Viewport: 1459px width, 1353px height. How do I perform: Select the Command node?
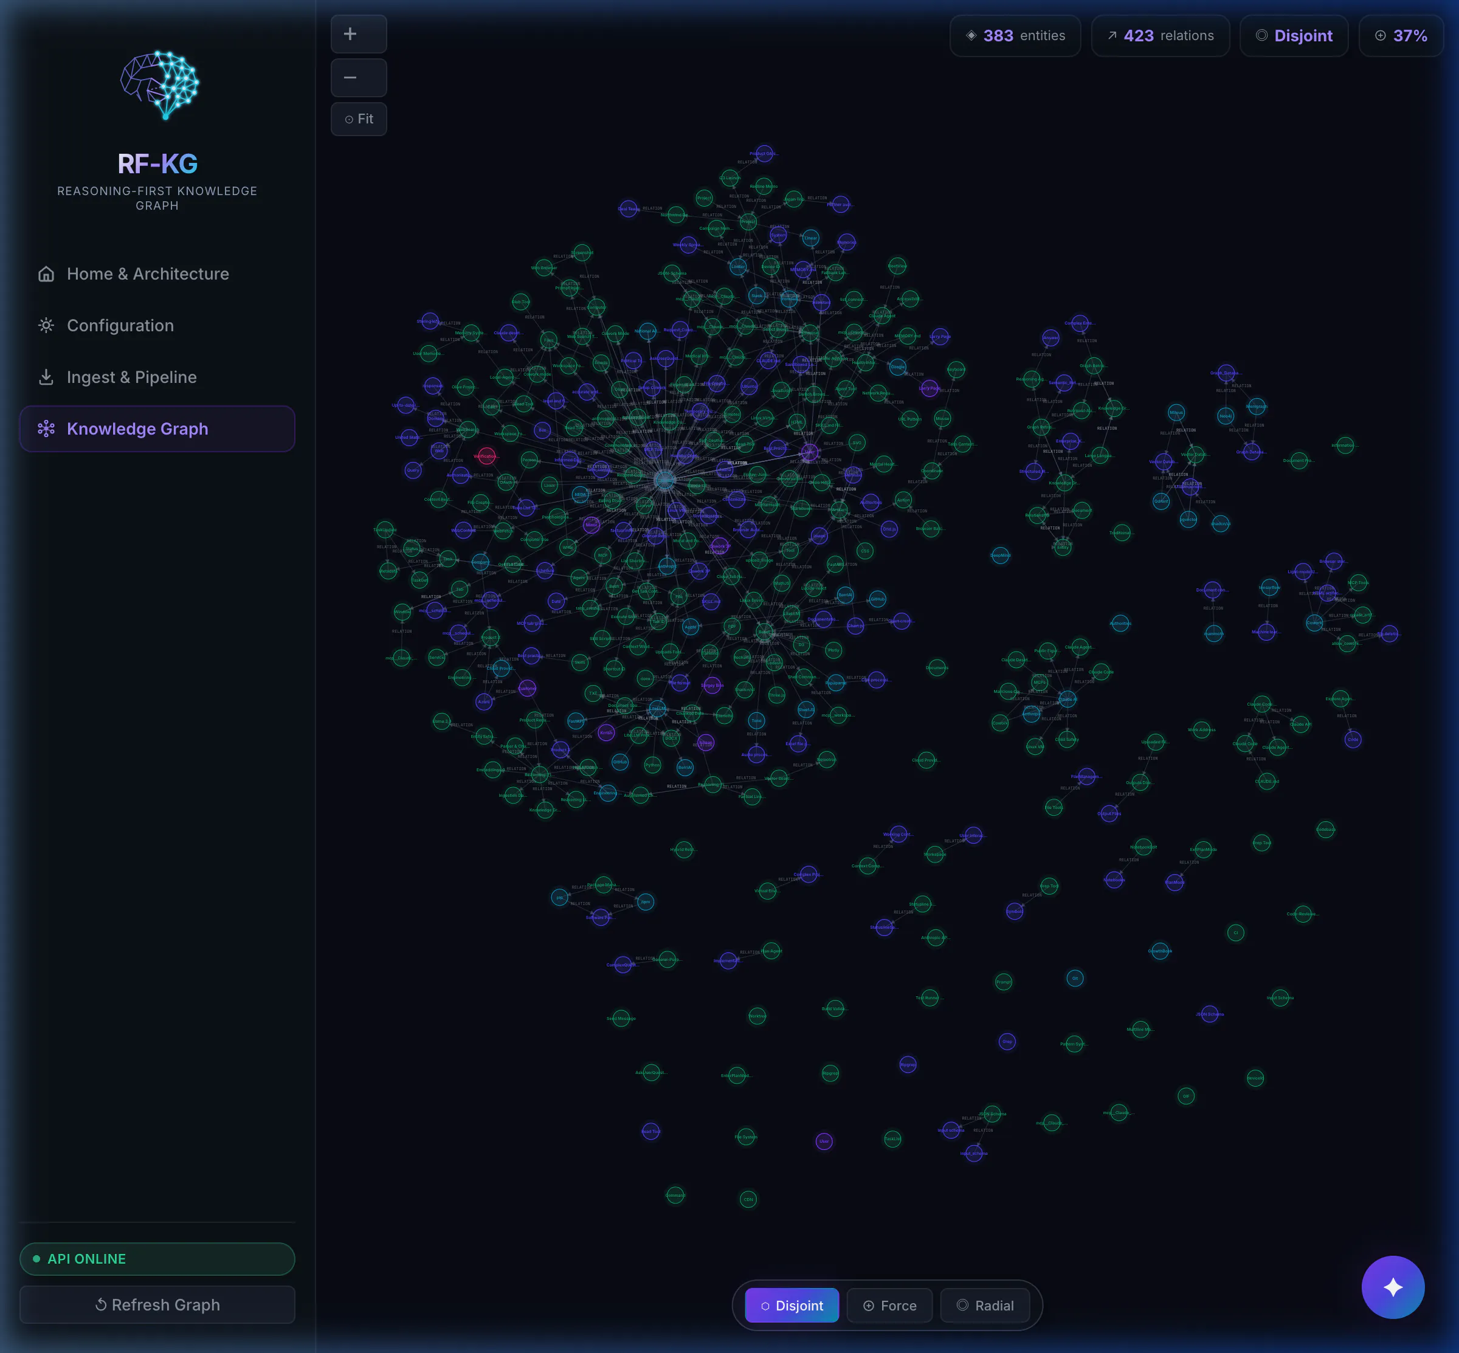point(675,1195)
